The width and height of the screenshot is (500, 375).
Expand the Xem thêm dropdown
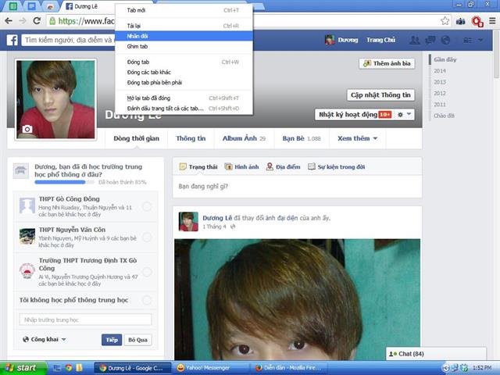(x=357, y=138)
